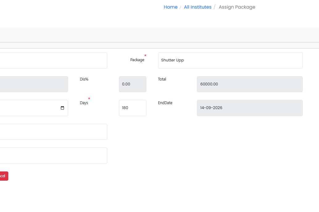Image resolution: width=319 pixels, height=212 pixels.
Task: Click the Dis% label
Action: (84, 79)
